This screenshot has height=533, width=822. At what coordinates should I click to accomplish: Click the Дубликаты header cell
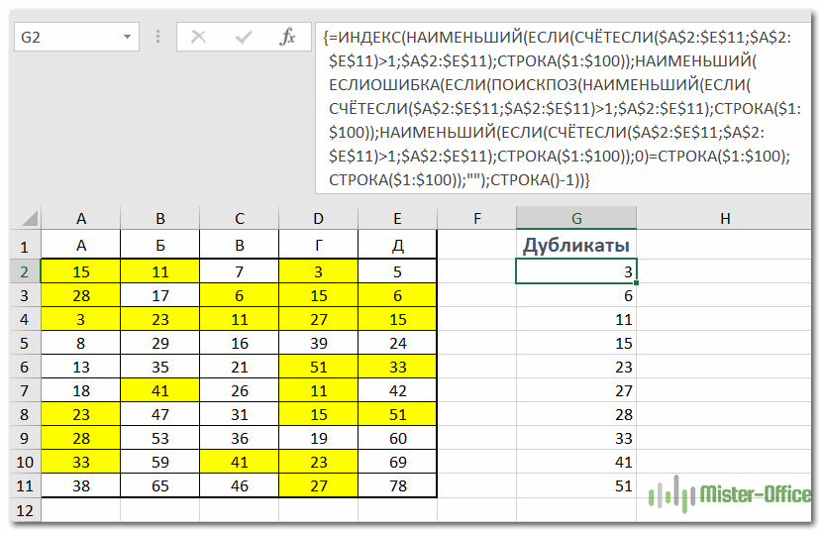click(575, 246)
